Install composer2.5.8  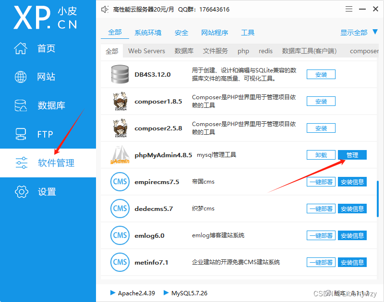pyautogui.click(x=321, y=128)
